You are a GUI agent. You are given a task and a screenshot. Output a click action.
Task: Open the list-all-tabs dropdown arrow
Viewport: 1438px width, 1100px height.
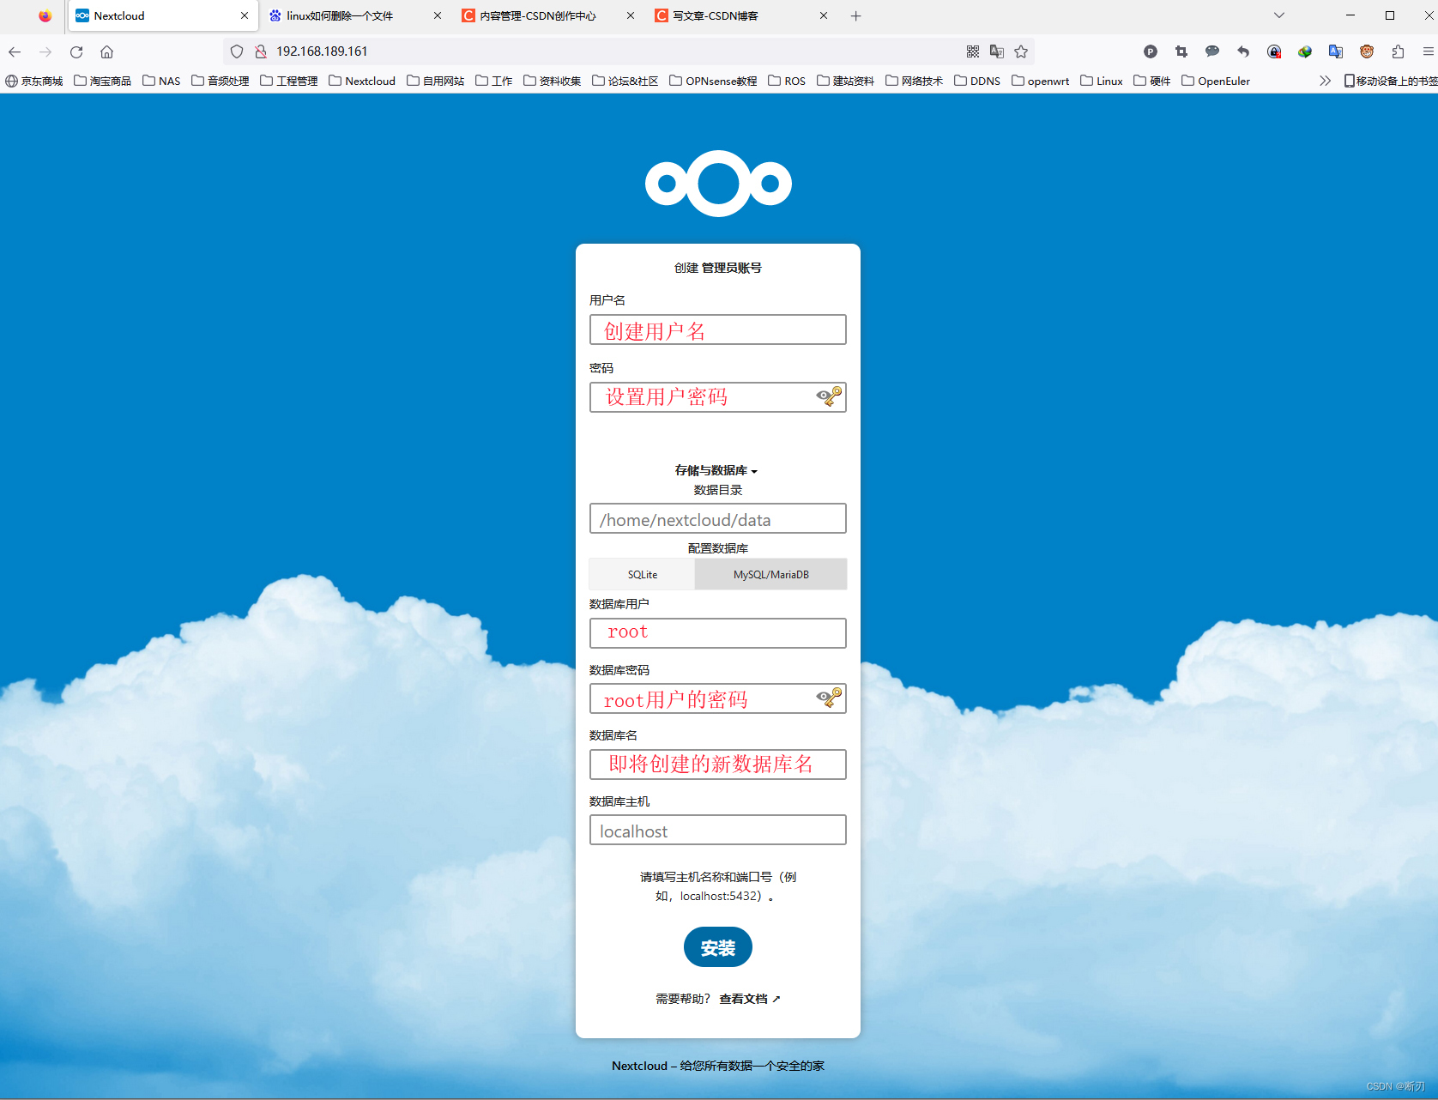[1278, 15]
